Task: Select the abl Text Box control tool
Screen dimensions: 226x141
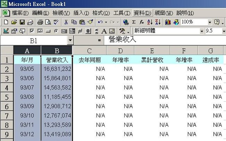Action: click(x=40, y=31)
